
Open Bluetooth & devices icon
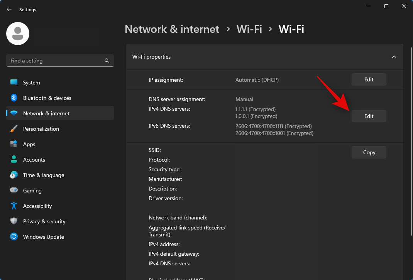point(14,98)
